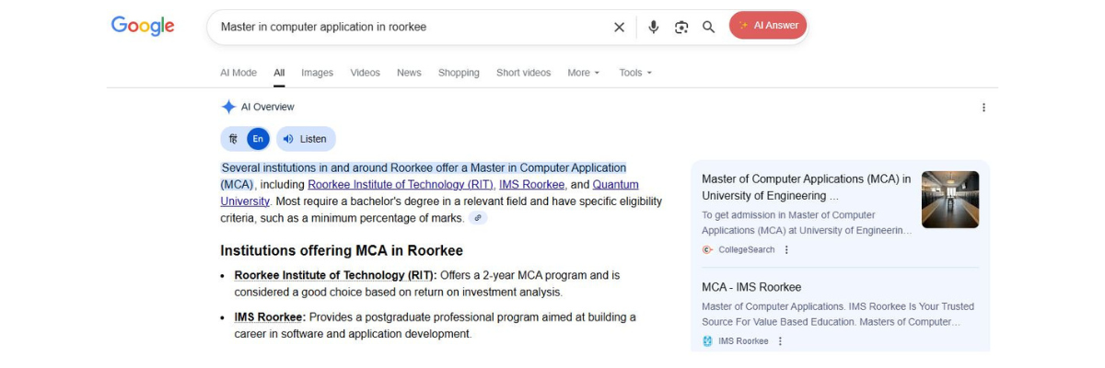Open CollegeSearch result three-dot menu
Image resolution: width=1105 pixels, height=368 pixels.
coord(786,249)
